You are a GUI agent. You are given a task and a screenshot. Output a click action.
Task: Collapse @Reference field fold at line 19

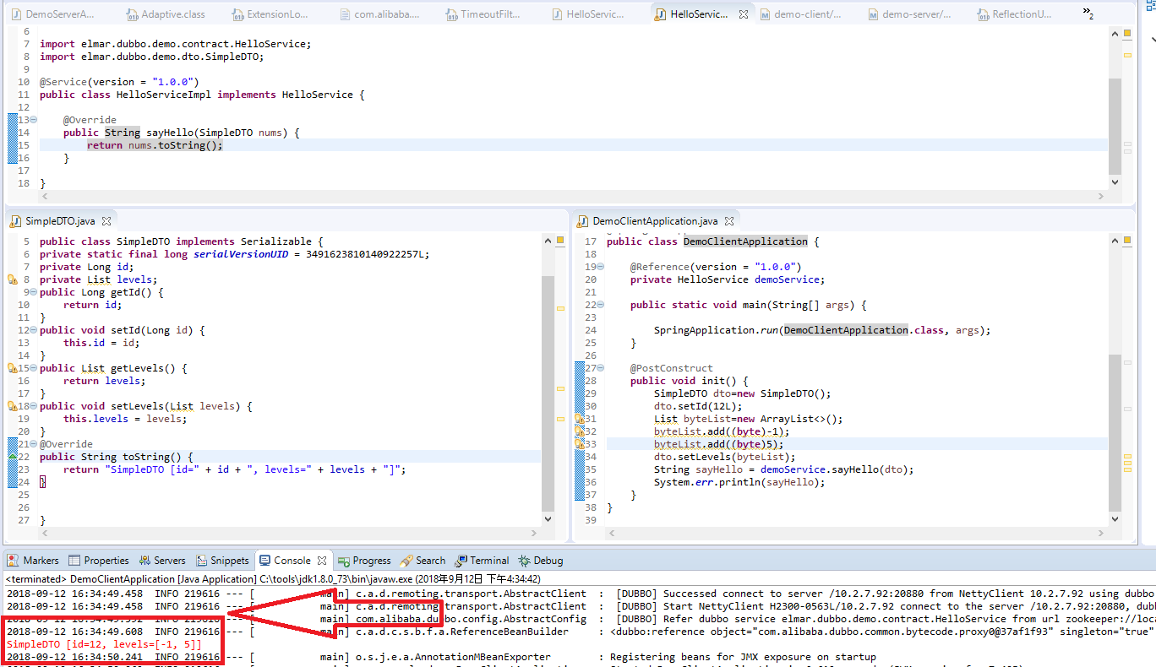point(602,267)
